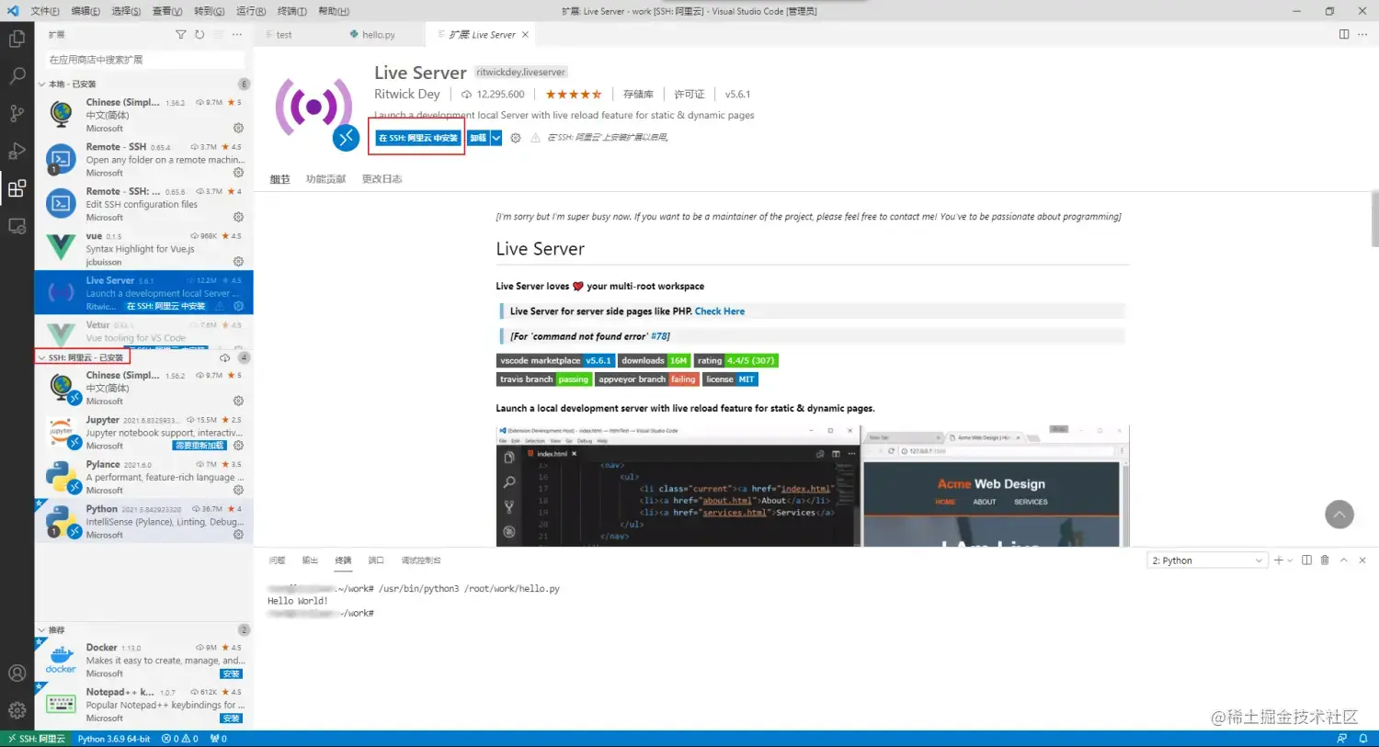Open the settings gear on the Live Server page
The image size is (1379, 747).
click(x=515, y=136)
